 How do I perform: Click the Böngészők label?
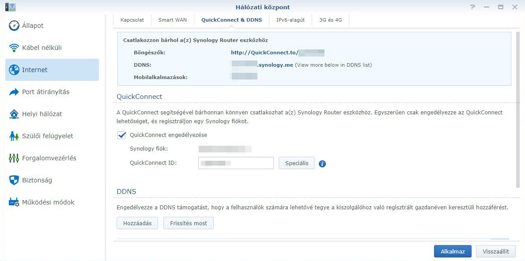coord(149,53)
